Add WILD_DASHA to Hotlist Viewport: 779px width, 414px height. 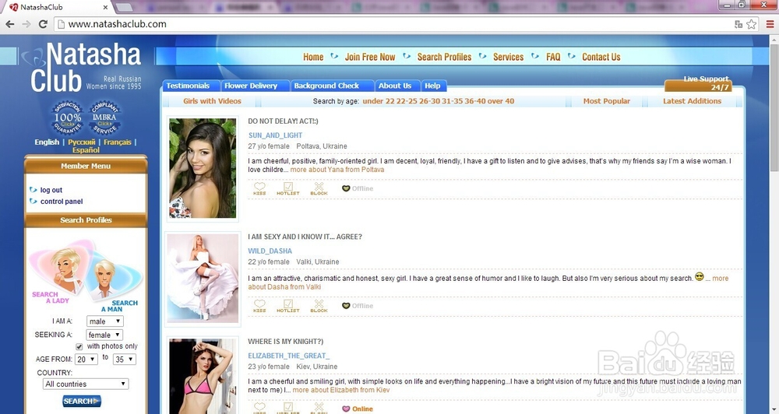(x=288, y=306)
